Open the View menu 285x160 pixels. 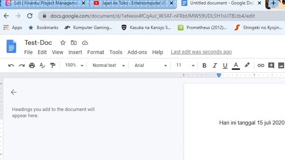point(57,52)
